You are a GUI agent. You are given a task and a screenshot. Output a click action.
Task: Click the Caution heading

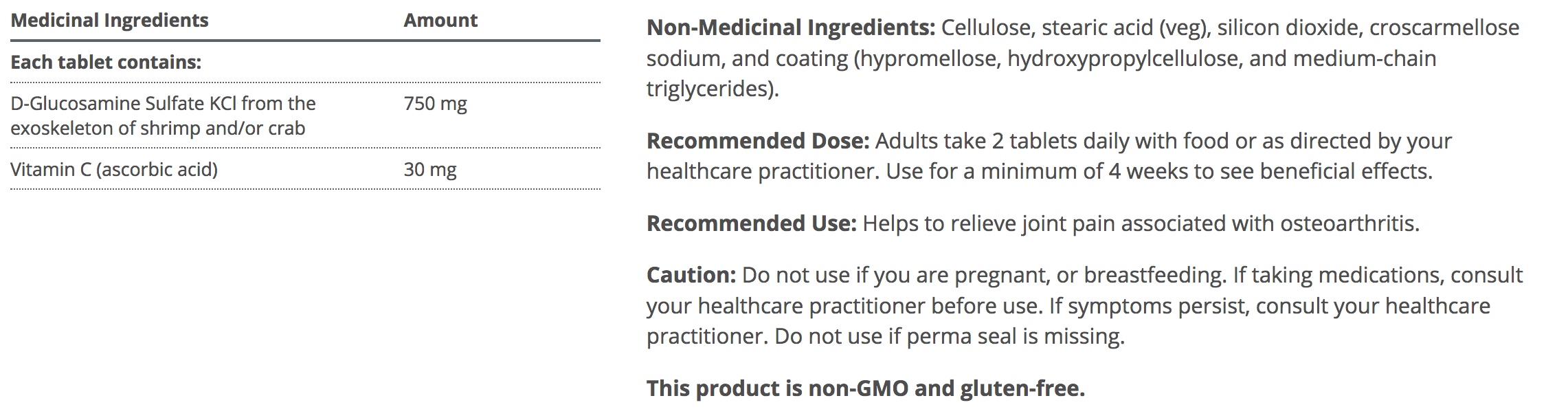pos(691,275)
